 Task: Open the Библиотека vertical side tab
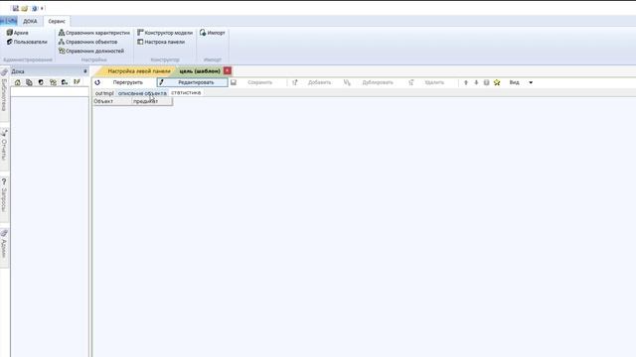coord(4,94)
